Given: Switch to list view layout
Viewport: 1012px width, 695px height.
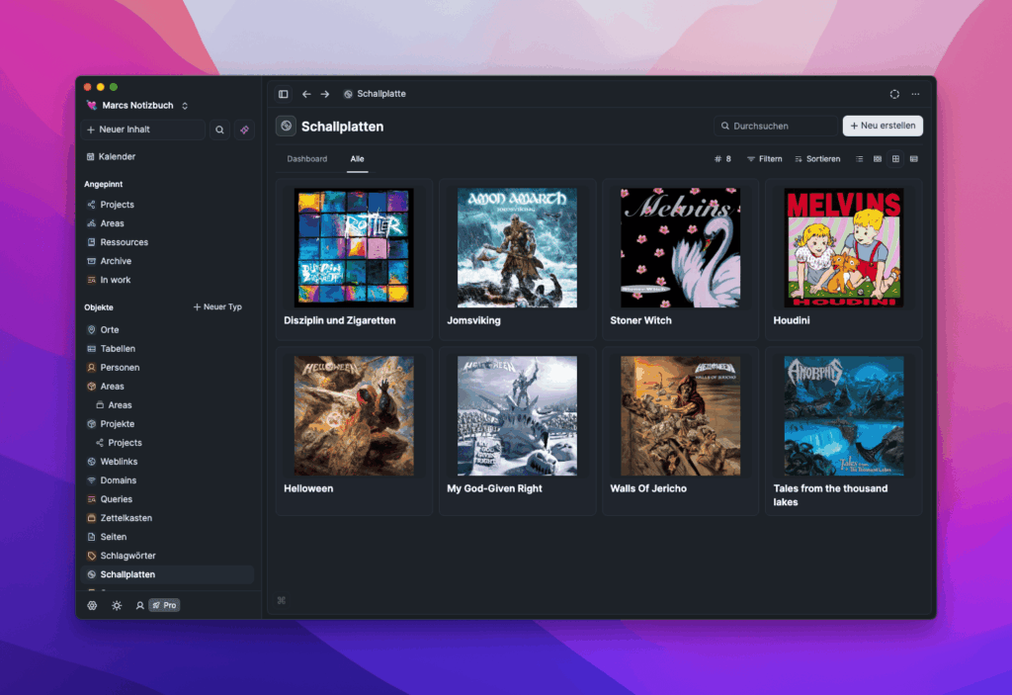Looking at the screenshot, I should point(859,159).
